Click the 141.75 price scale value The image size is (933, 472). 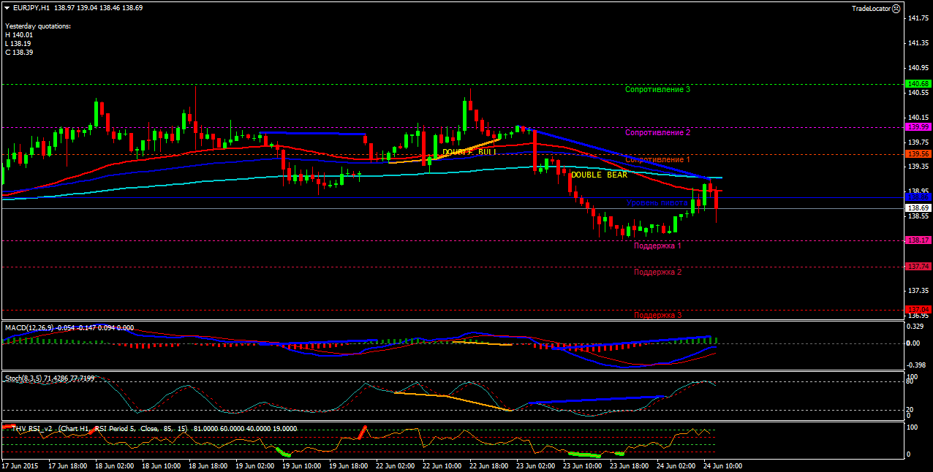(918, 18)
